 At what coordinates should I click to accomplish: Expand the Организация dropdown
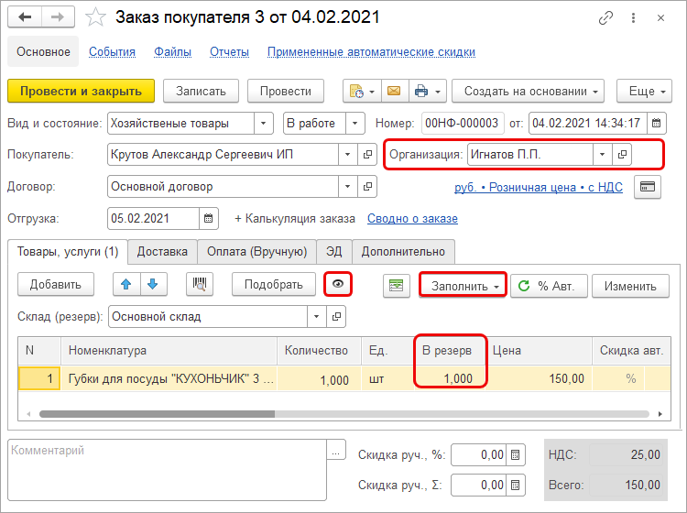point(603,154)
